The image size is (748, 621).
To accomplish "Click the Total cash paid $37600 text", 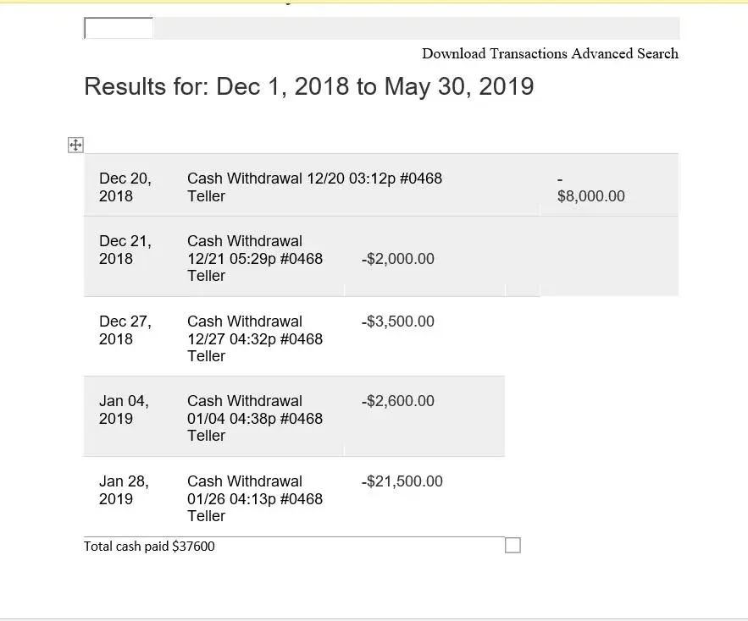I will tap(149, 547).
